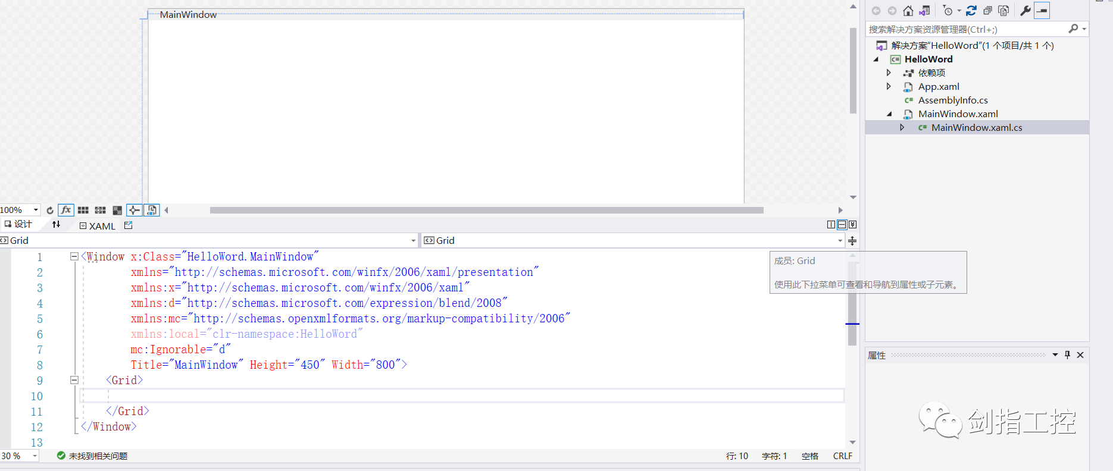
Task: Switch to the XAML tab
Action: coord(98,226)
